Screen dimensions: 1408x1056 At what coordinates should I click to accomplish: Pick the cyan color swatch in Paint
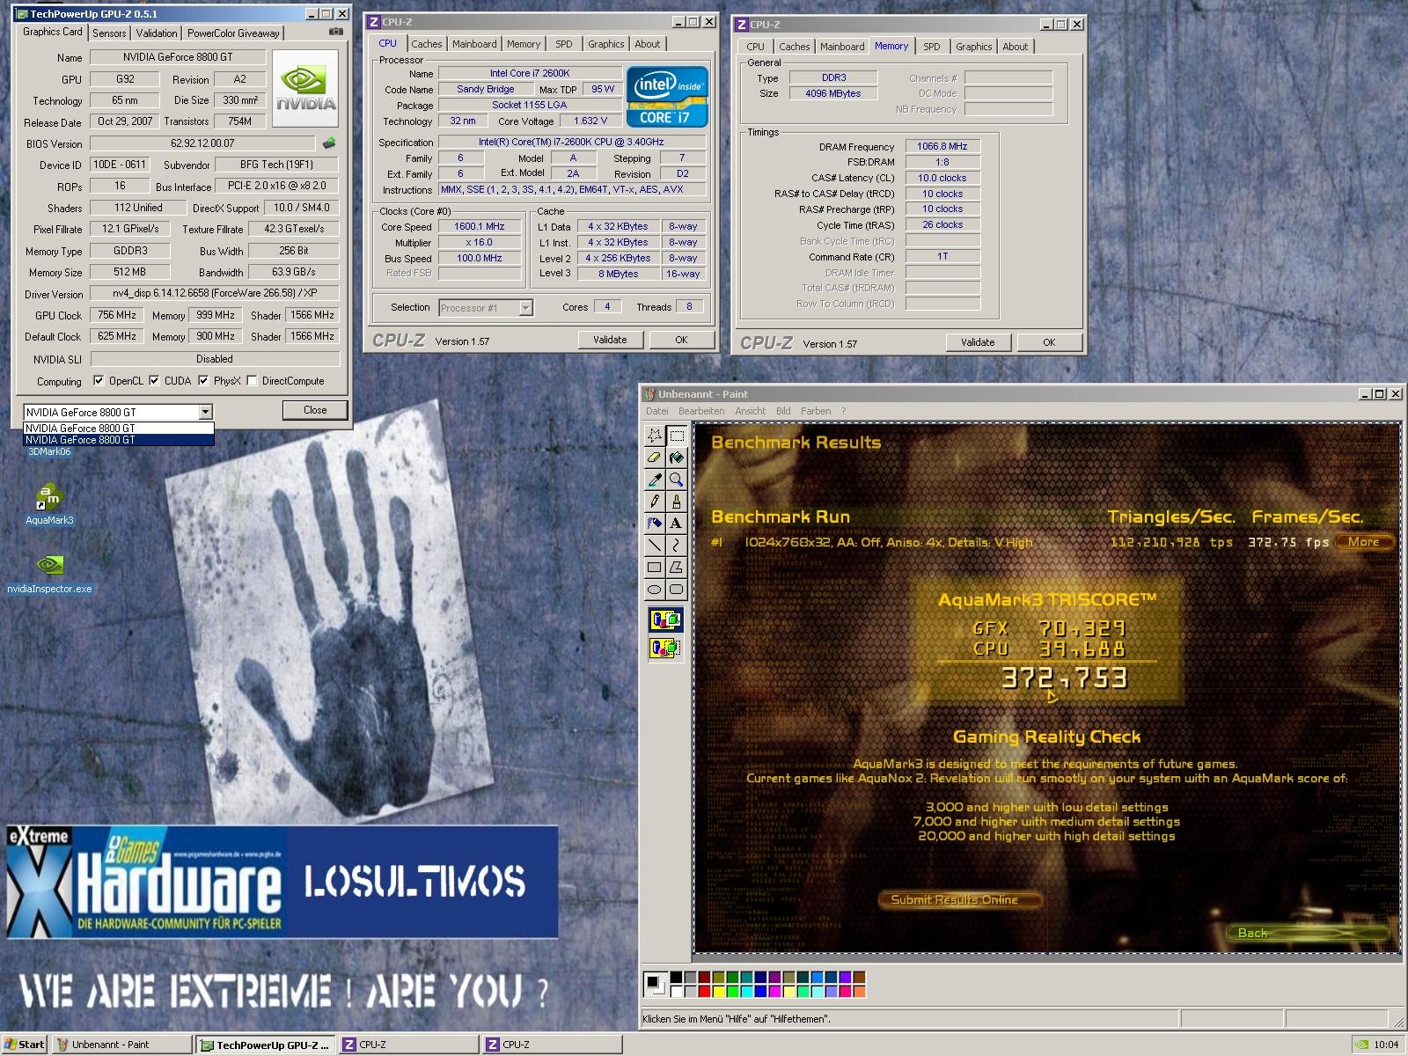pyautogui.click(x=746, y=992)
